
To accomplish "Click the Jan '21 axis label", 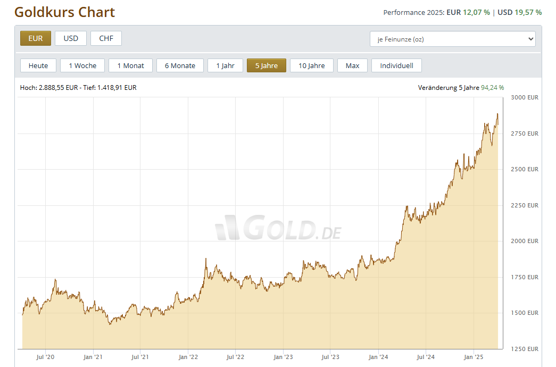I will (93, 357).
